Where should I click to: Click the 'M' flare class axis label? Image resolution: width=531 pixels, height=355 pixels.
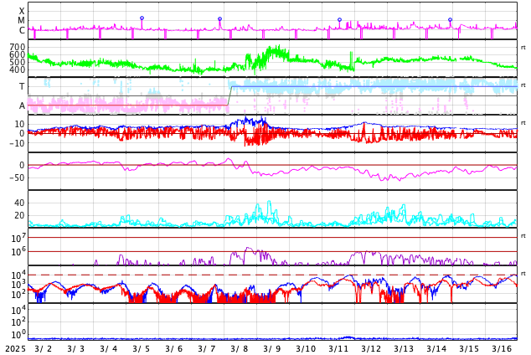[22, 21]
